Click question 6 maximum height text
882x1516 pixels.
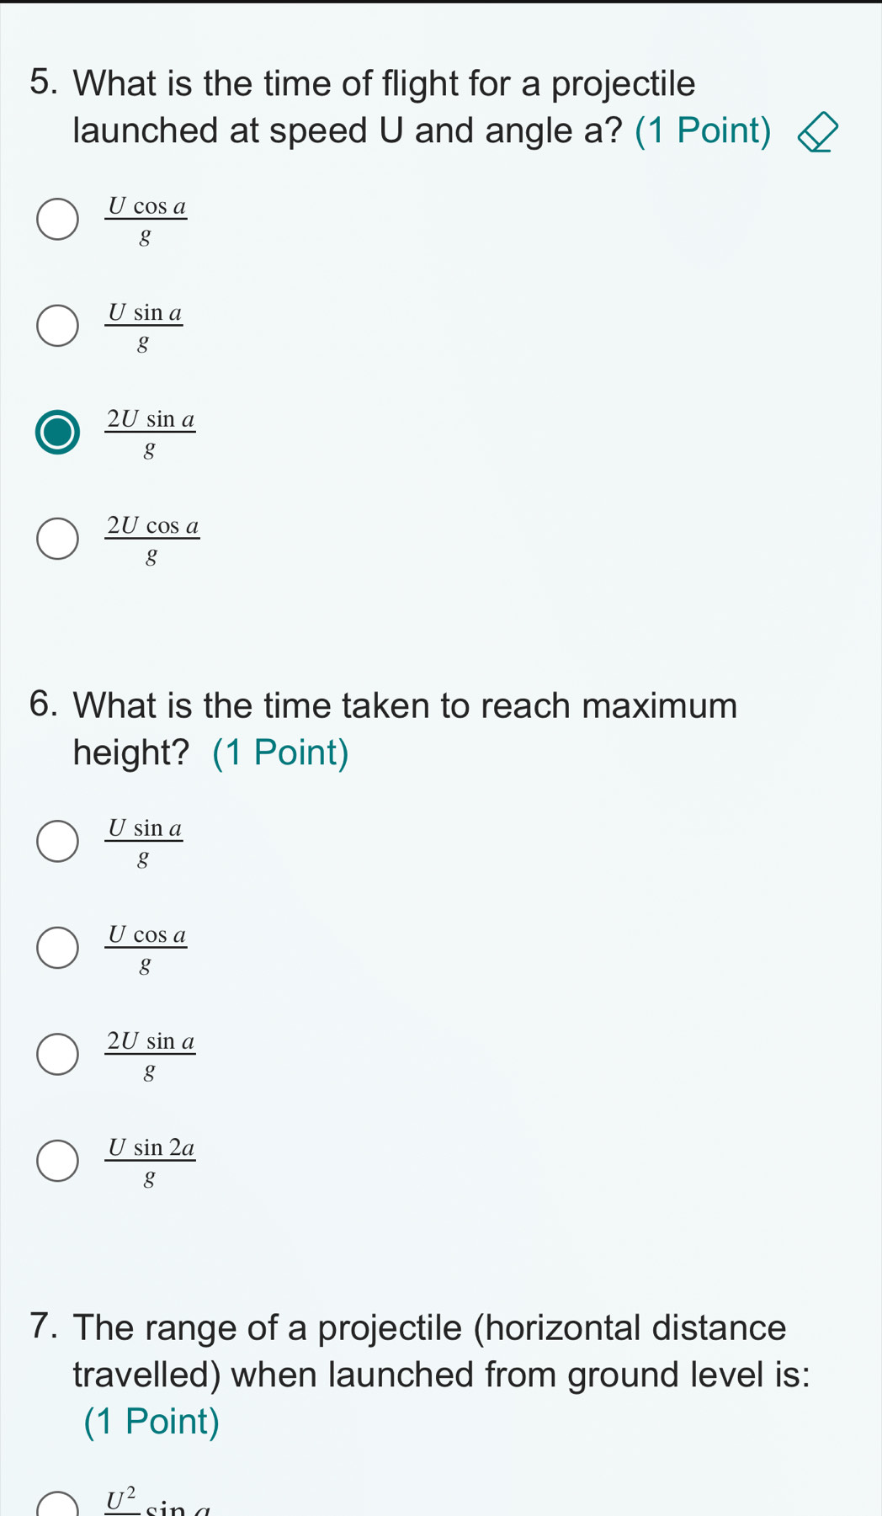click(x=383, y=728)
